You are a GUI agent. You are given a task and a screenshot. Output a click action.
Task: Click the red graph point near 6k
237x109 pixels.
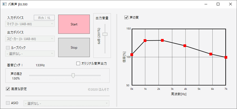pos(211,54)
